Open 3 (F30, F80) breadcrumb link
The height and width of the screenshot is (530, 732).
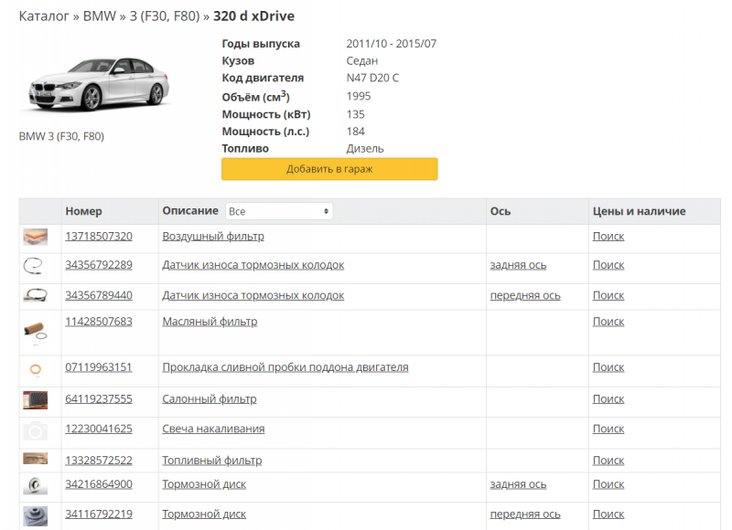[165, 16]
